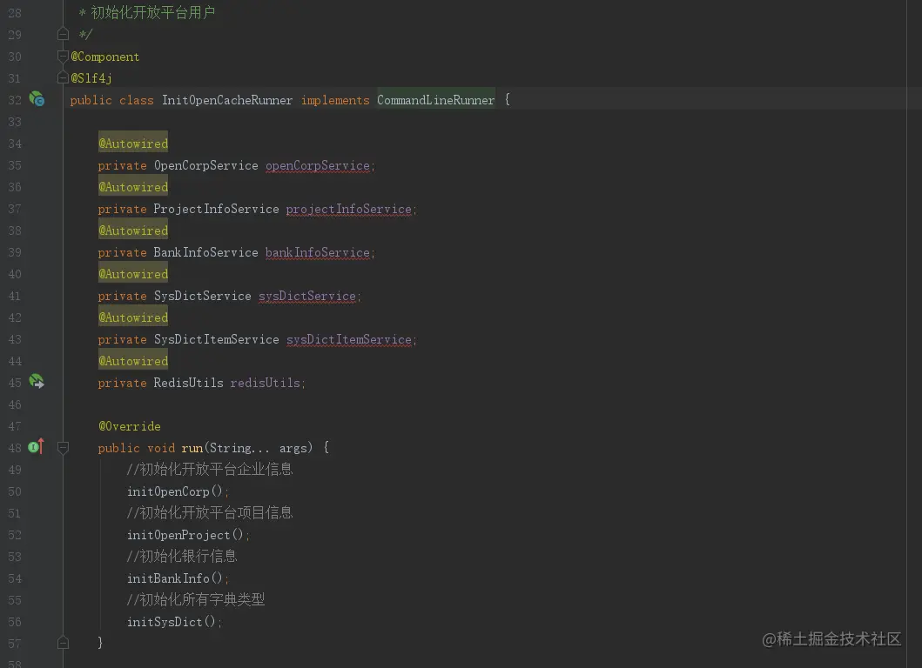
Task: Click the OpenCorpService type name
Action: coord(205,165)
